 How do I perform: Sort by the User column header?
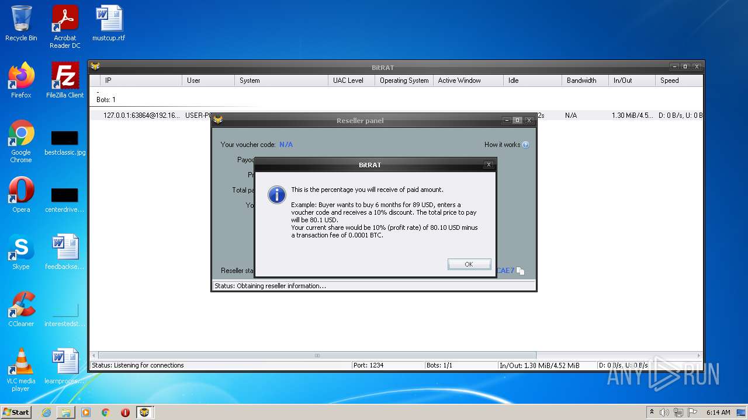(208, 80)
